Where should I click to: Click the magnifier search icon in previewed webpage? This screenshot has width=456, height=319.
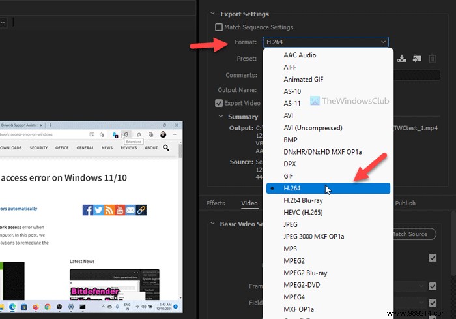(166, 147)
